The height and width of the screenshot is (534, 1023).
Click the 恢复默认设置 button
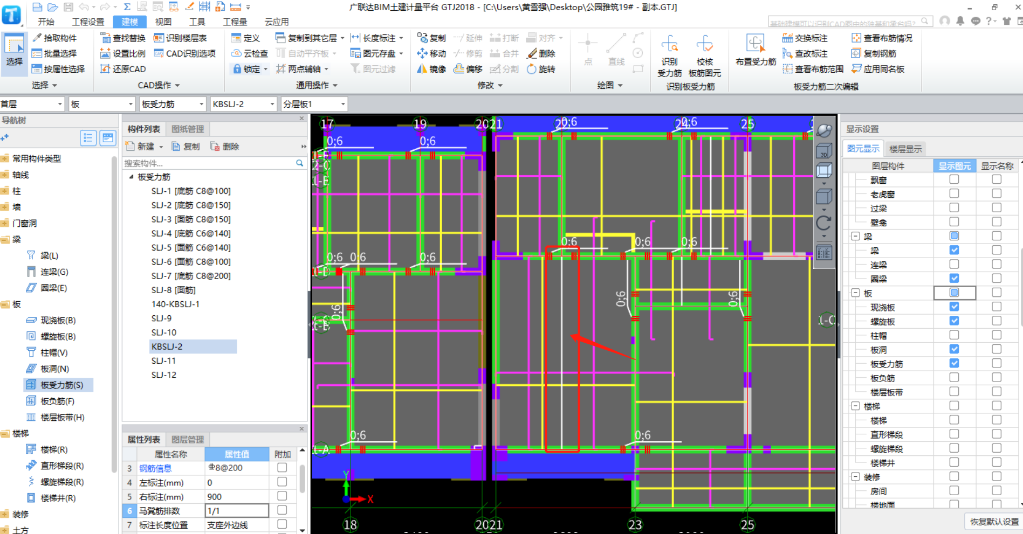tap(994, 522)
